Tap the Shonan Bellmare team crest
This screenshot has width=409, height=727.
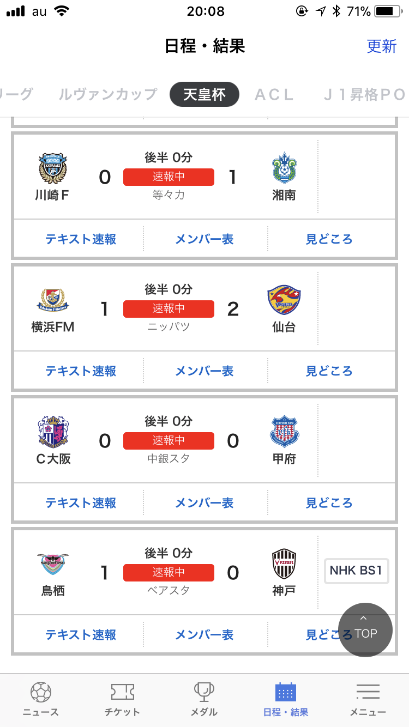pyautogui.click(x=284, y=167)
